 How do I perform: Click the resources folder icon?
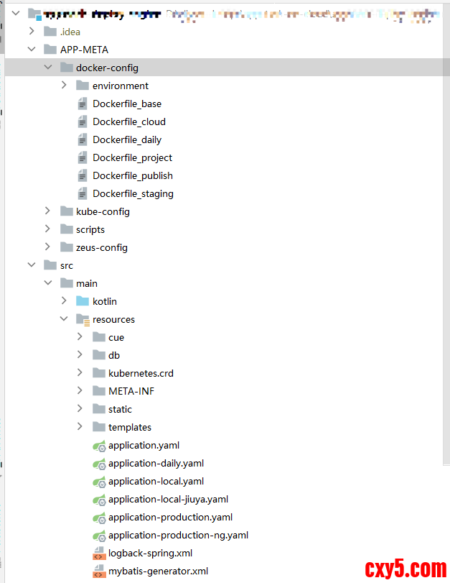click(x=83, y=319)
